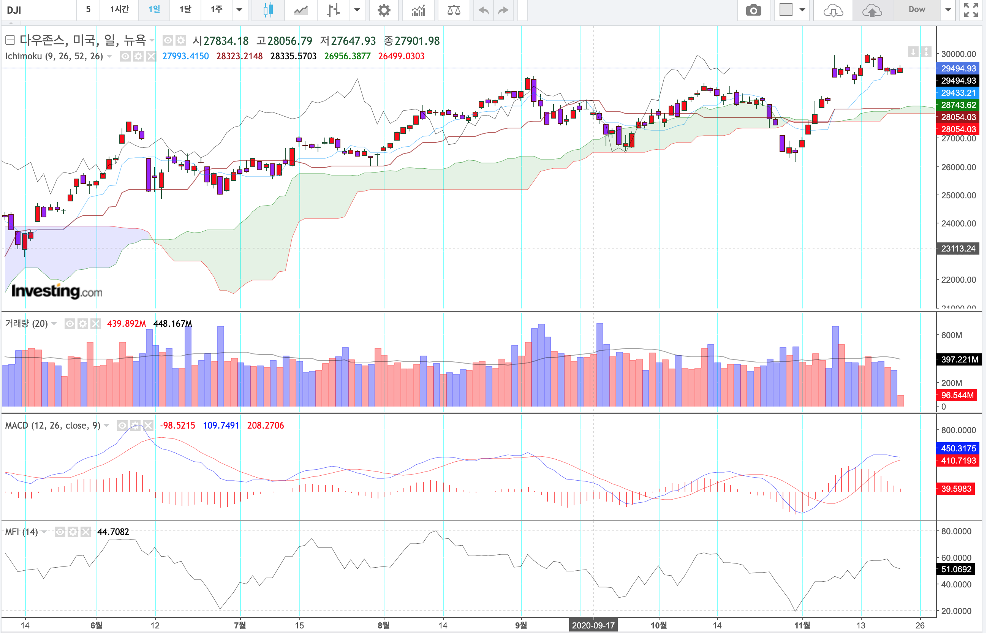This screenshot has height=633, width=987.
Task: Select the candlestick chart style icon
Action: [x=268, y=10]
